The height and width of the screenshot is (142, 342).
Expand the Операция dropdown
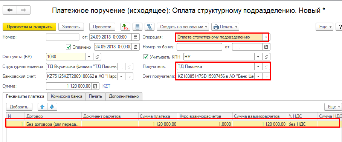tap(266, 37)
